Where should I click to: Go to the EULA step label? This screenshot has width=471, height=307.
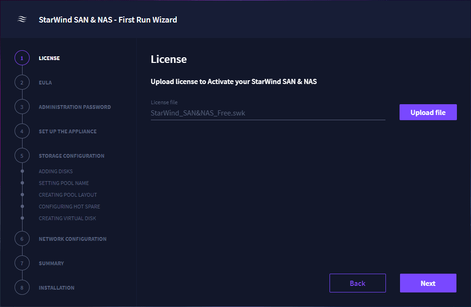(x=45, y=83)
